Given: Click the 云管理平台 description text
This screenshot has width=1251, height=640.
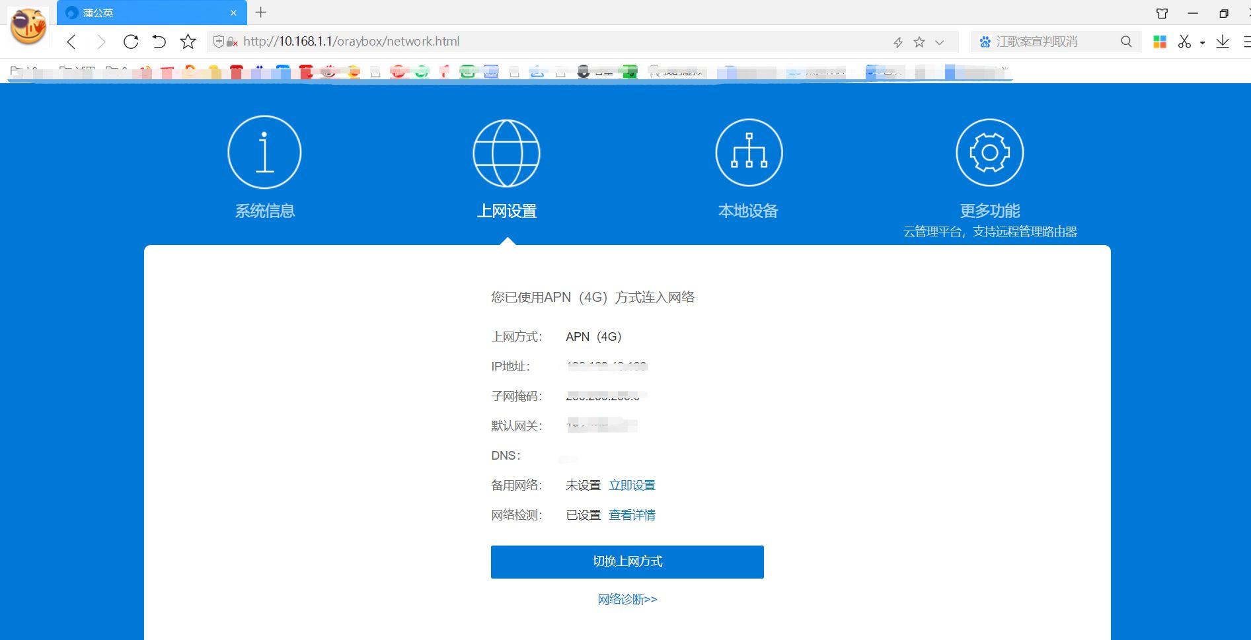Looking at the screenshot, I should [x=989, y=232].
